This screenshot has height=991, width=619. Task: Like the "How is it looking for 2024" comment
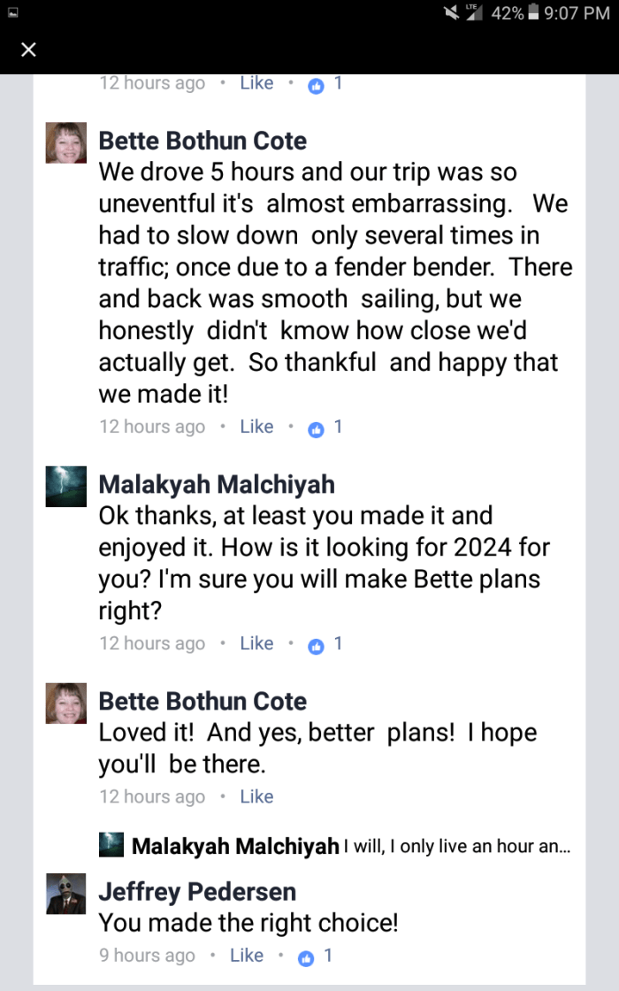point(256,643)
